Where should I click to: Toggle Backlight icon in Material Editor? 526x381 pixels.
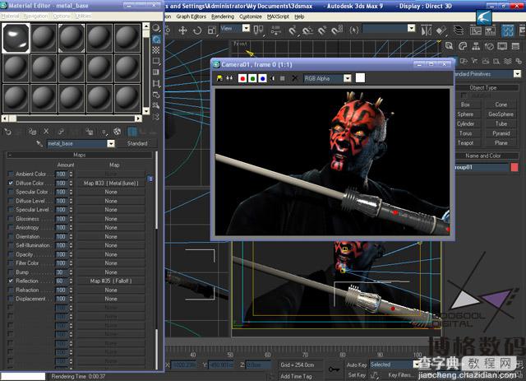pos(156,39)
